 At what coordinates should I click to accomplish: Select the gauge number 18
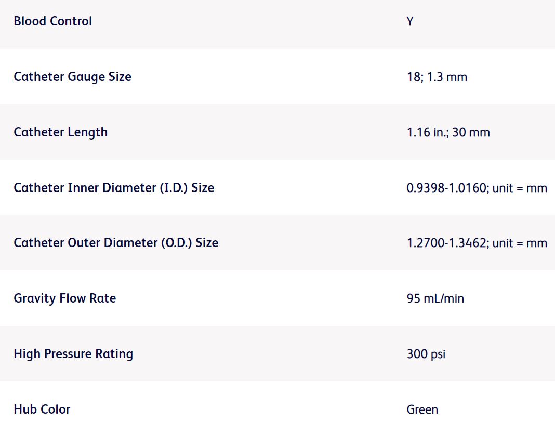[413, 77]
